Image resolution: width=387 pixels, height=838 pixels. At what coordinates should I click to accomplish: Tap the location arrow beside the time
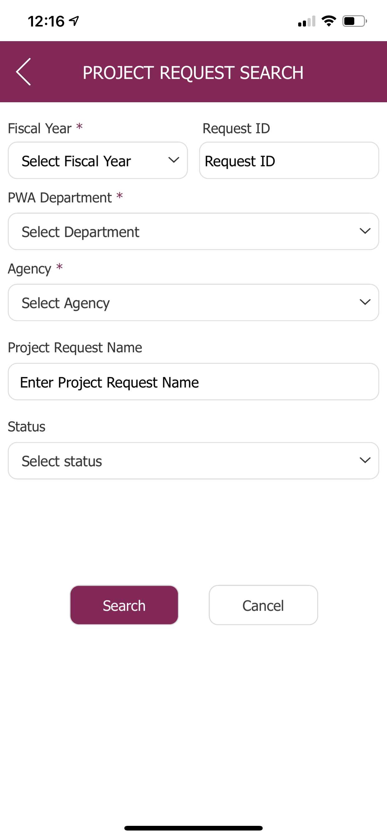coord(74,21)
